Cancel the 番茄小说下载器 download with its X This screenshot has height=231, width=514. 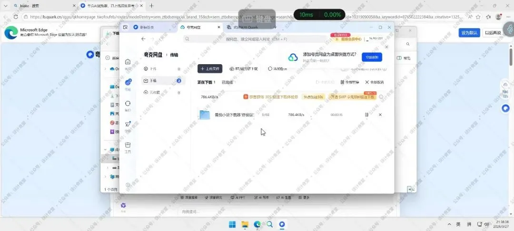coord(380,115)
